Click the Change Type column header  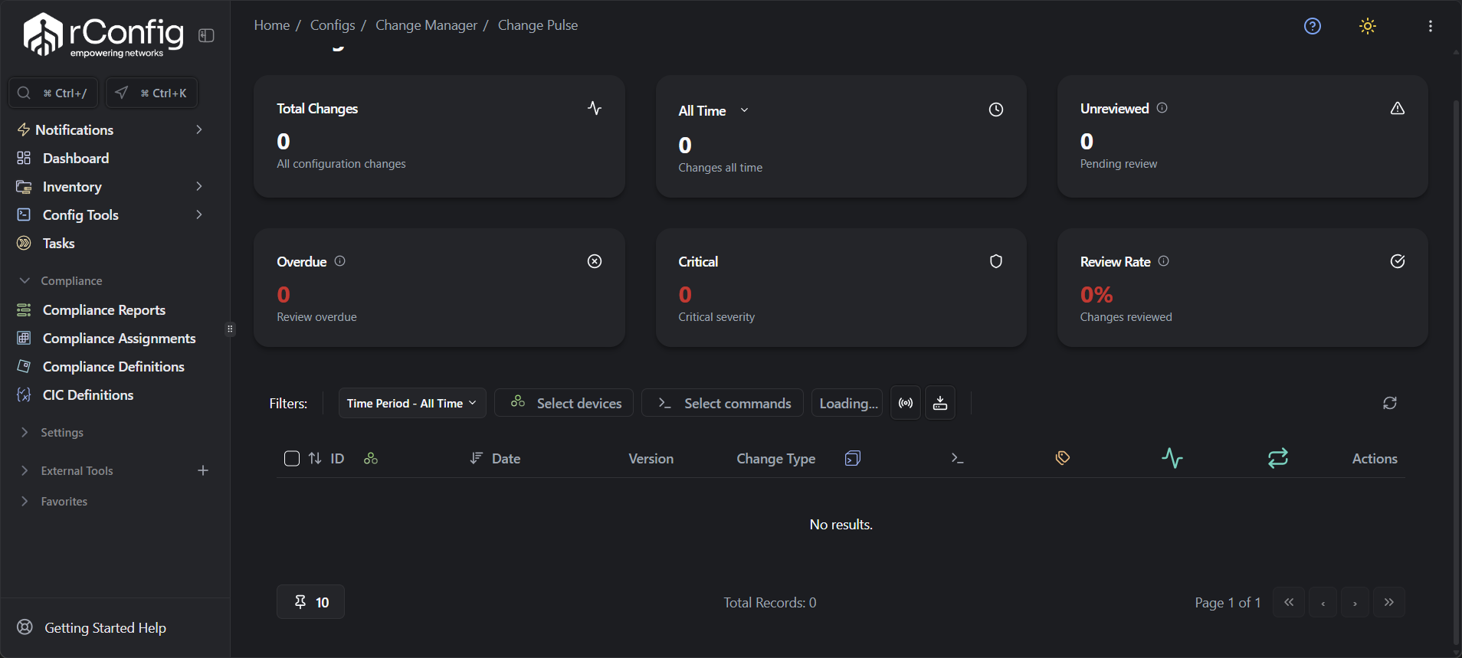tap(775, 458)
